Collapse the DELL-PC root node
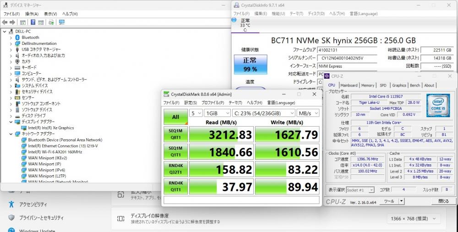 pos(5,31)
